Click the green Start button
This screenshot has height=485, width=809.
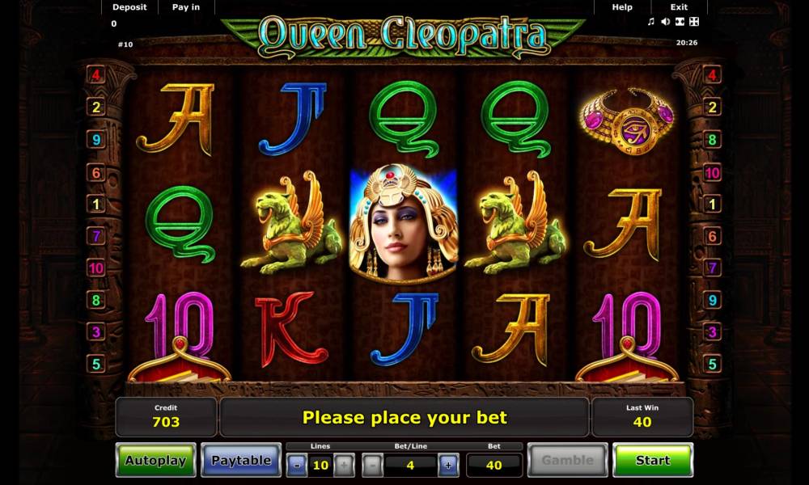[x=653, y=460]
